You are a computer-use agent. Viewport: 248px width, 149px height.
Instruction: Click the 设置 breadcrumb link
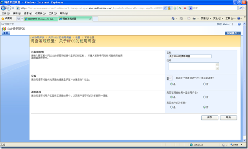point(78,38)
